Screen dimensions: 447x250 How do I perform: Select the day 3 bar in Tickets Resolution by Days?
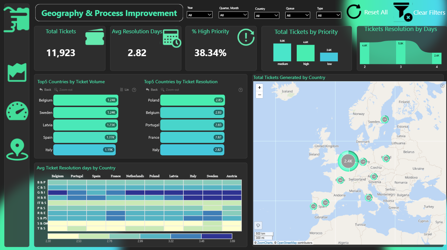click(401, 52)
